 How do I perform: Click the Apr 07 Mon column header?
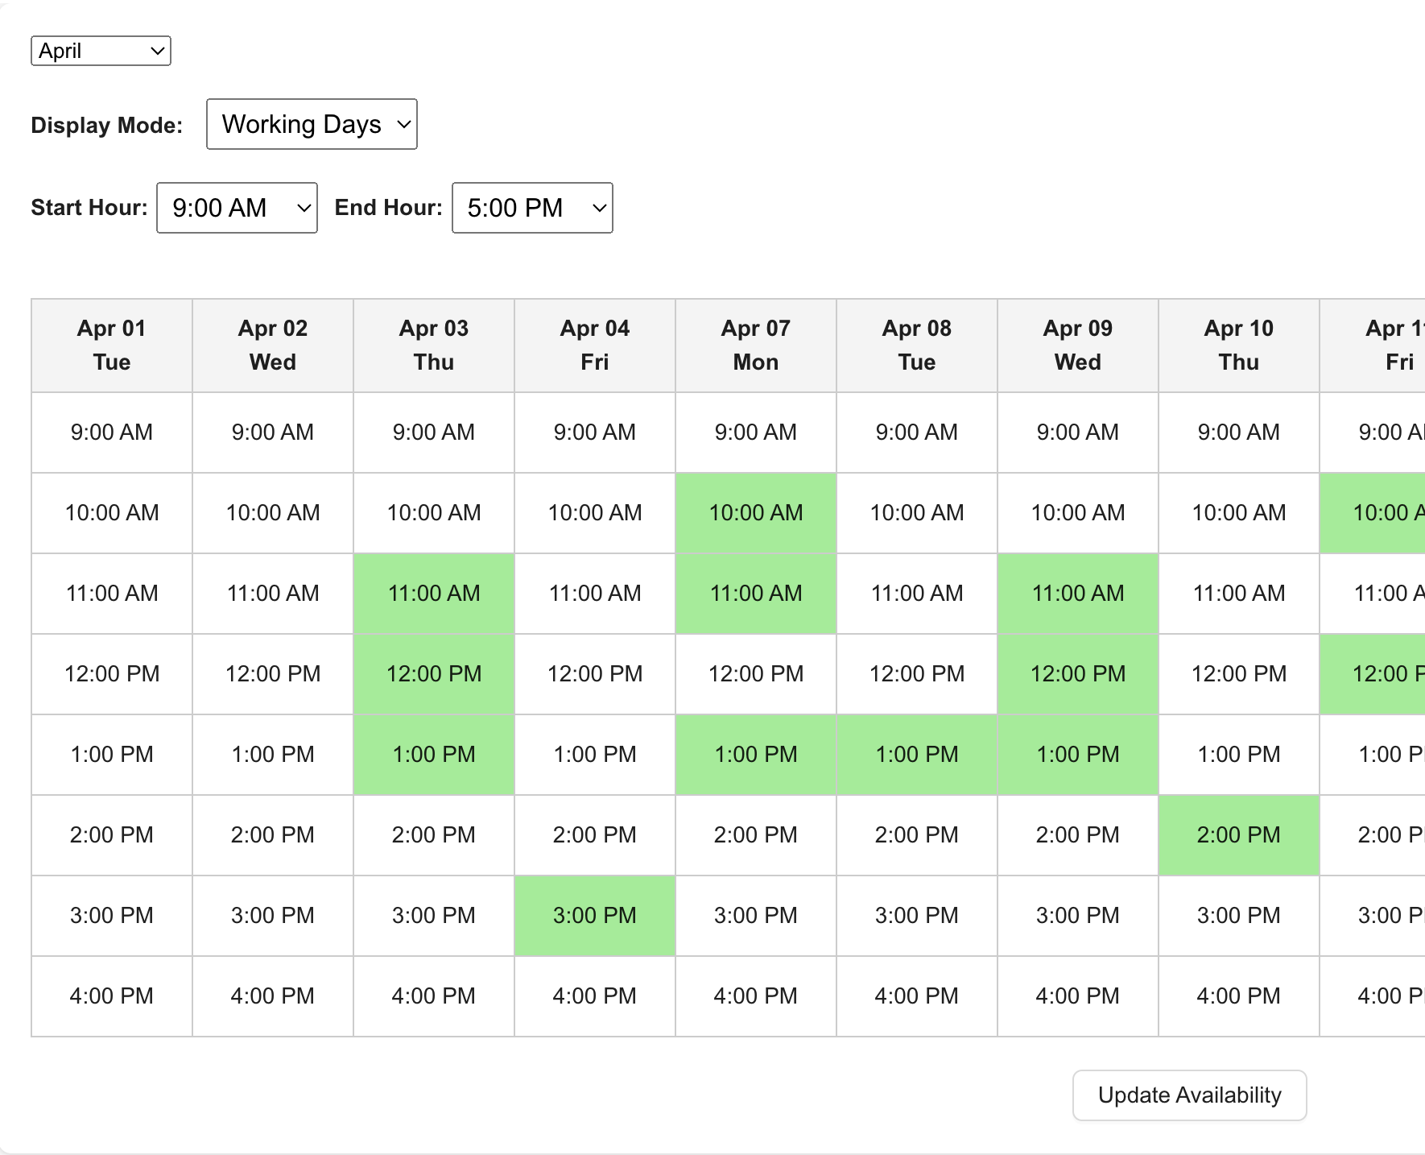[756, 346]
